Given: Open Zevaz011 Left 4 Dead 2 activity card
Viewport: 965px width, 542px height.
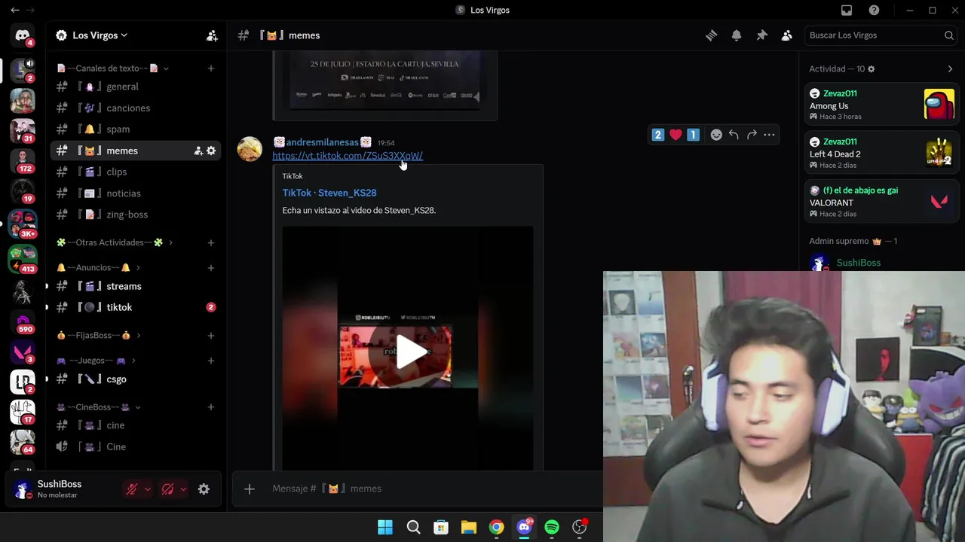Looking at the screenshot, I should pos(881,153).
